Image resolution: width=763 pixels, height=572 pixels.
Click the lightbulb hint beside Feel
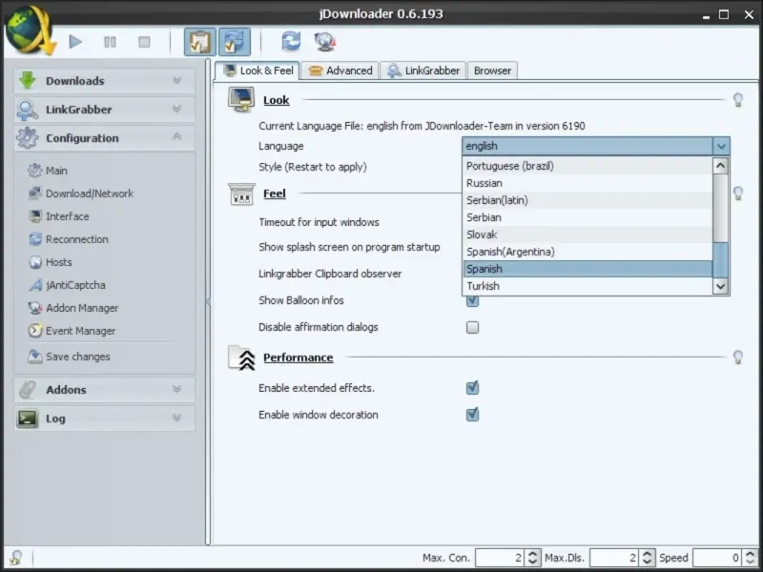point(738,194)
